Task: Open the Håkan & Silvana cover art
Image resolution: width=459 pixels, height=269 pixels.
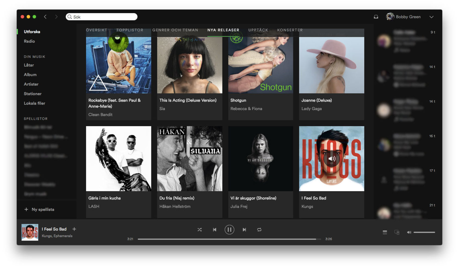Action: coord(190,159)
